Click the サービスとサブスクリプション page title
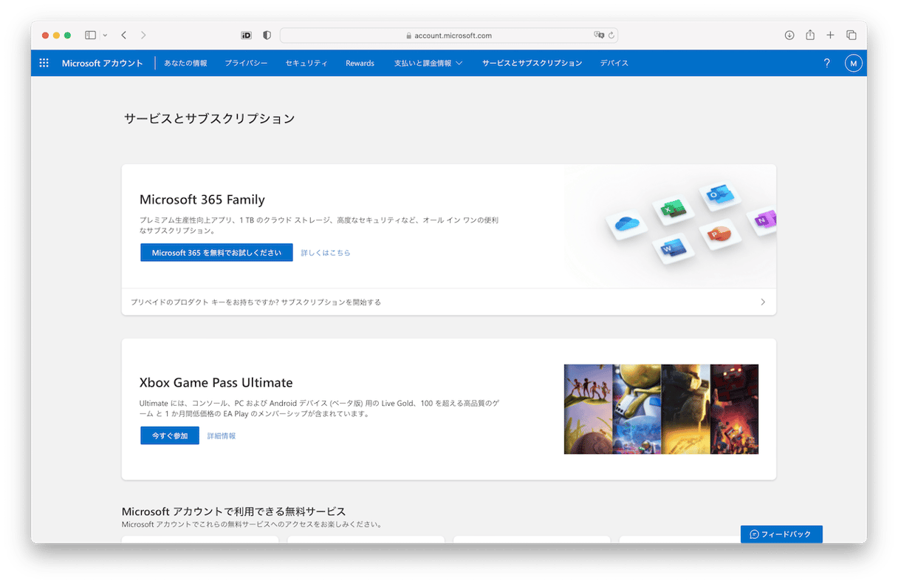The image size is (898, 584). 210,118
